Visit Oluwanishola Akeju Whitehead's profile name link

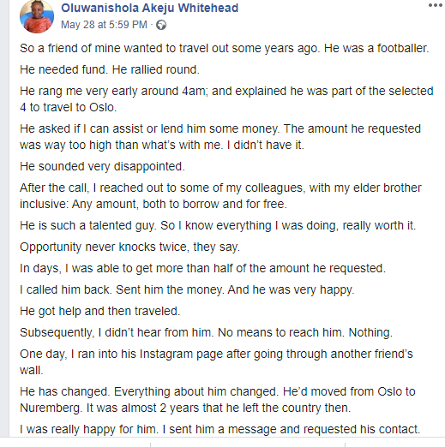point(149,8)
